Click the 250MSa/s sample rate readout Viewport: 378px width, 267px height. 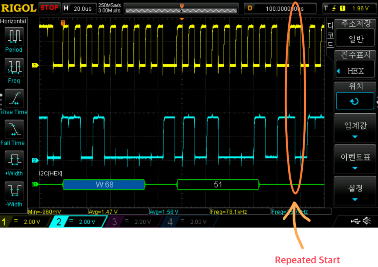point(109,5)
